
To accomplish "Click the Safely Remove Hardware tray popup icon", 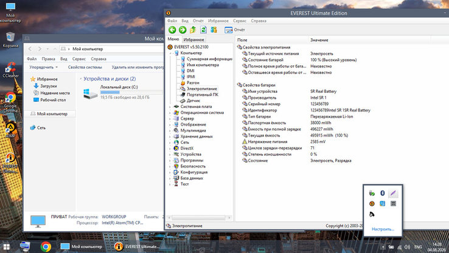I will [x=372, y=194].
